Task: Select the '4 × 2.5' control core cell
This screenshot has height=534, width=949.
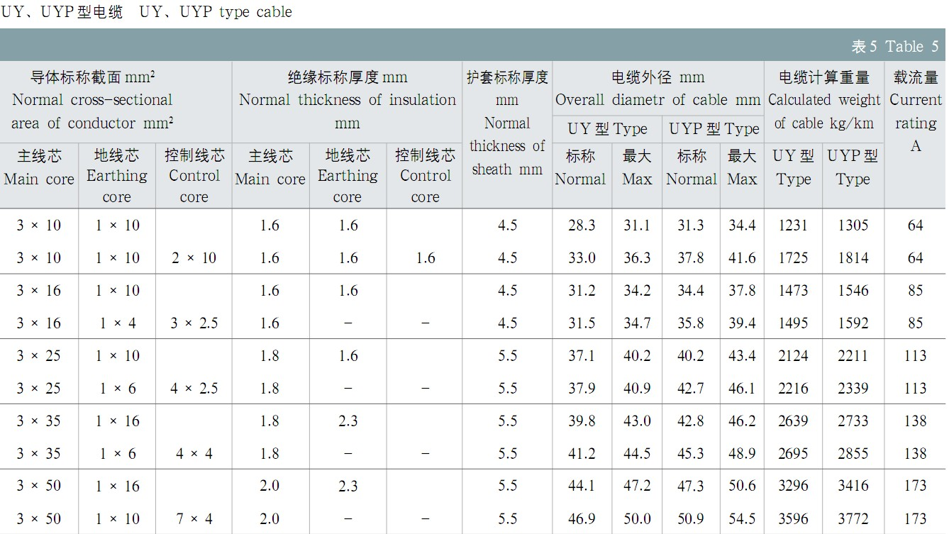Action: pyautogui.click(x=194, y=389)
